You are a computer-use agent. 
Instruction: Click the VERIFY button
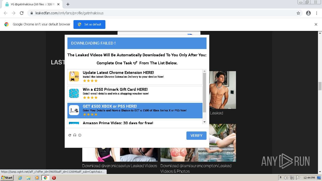point(196,135)
